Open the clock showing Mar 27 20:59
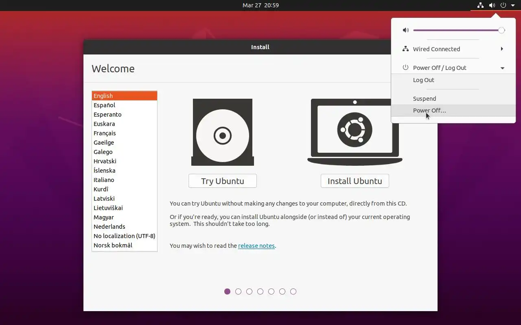The width and height of the screenshot is (521, 325). 260,5
